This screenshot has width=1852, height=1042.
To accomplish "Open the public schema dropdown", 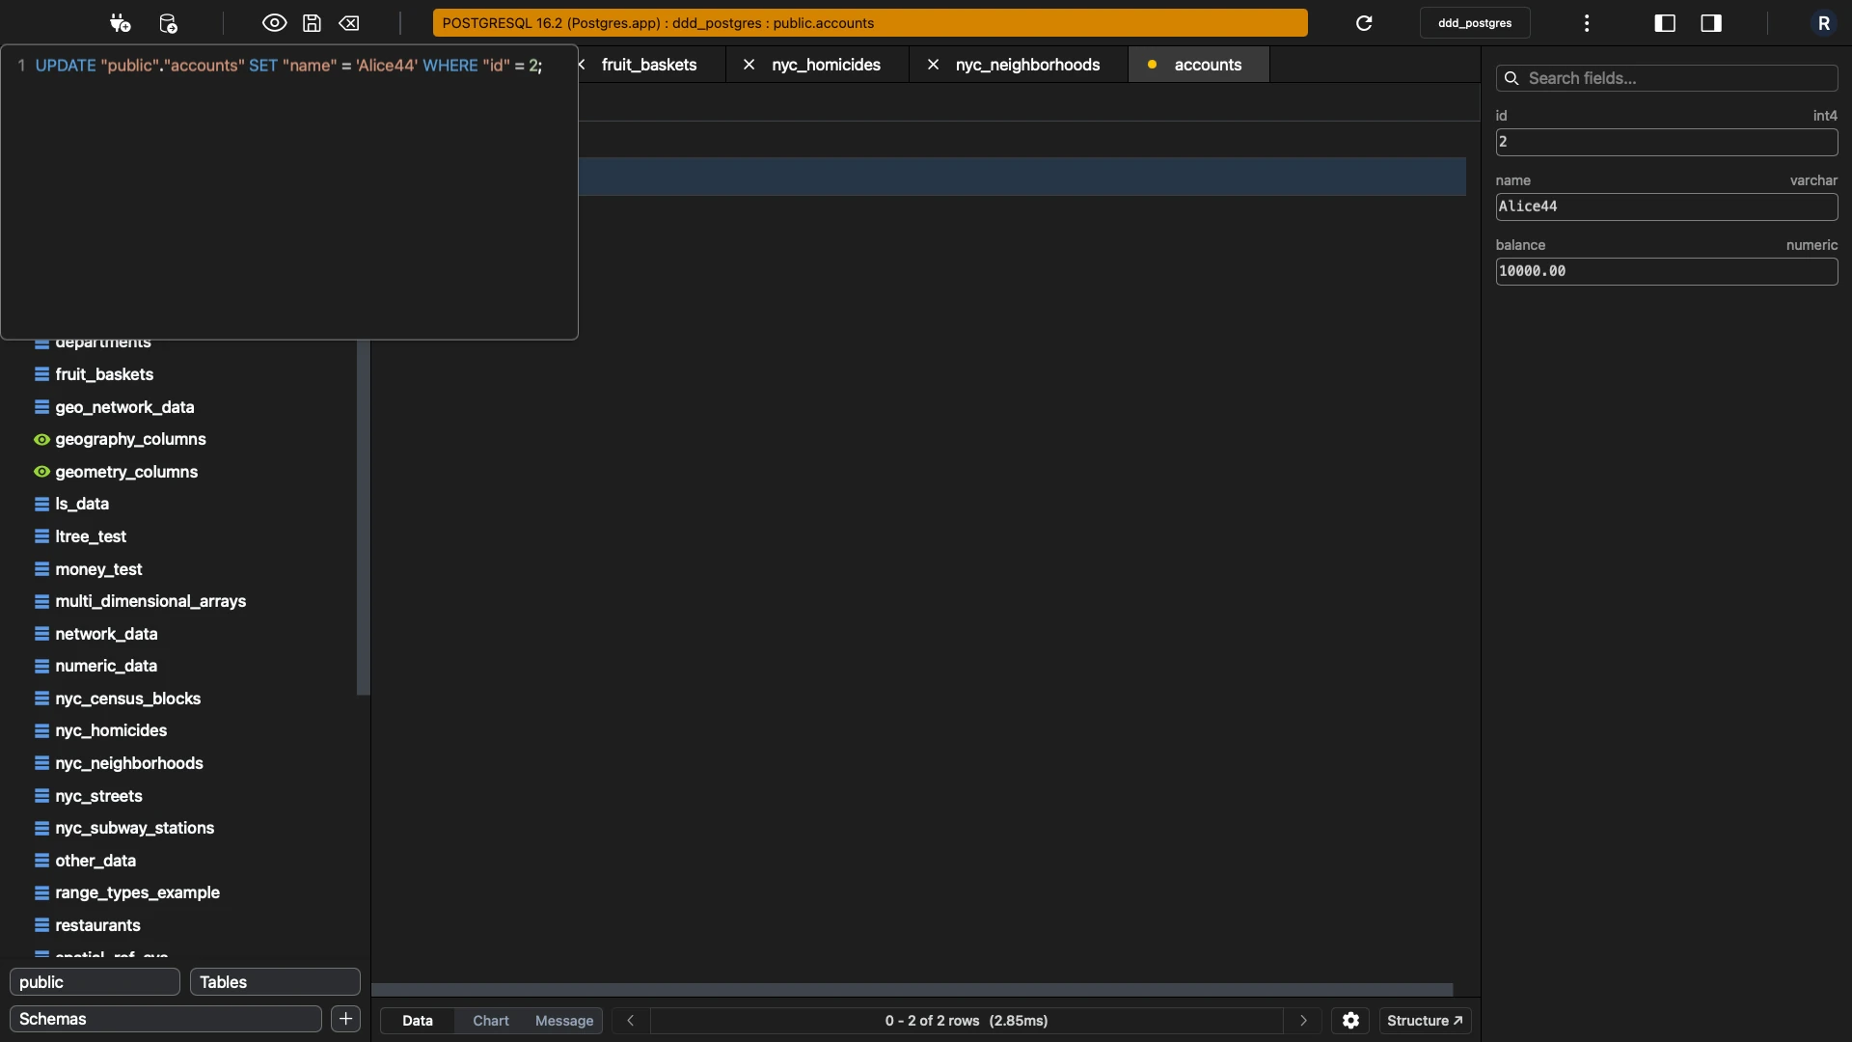I will (95, 982).
